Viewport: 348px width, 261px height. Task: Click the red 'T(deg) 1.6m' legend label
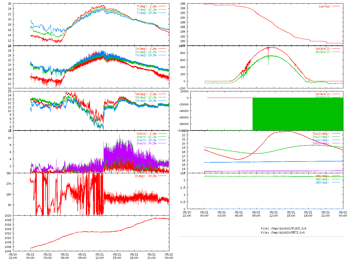pyautogui.click(x=147, y=6)
